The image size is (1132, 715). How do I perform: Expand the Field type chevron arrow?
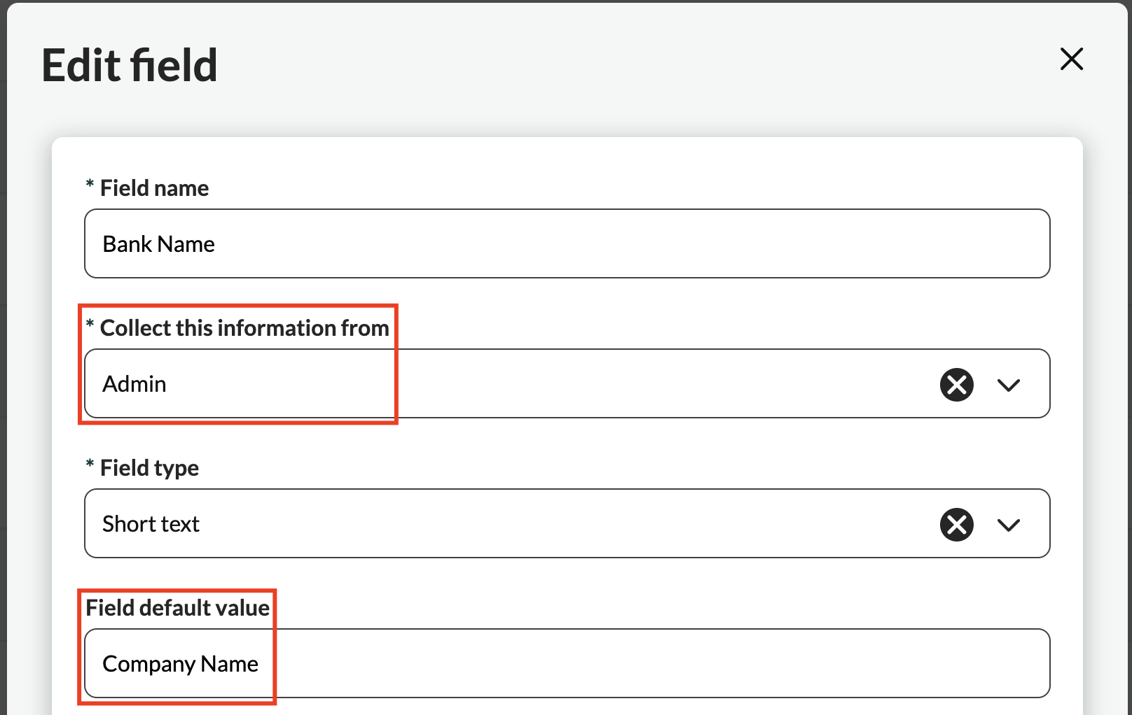coord(1008,525)
